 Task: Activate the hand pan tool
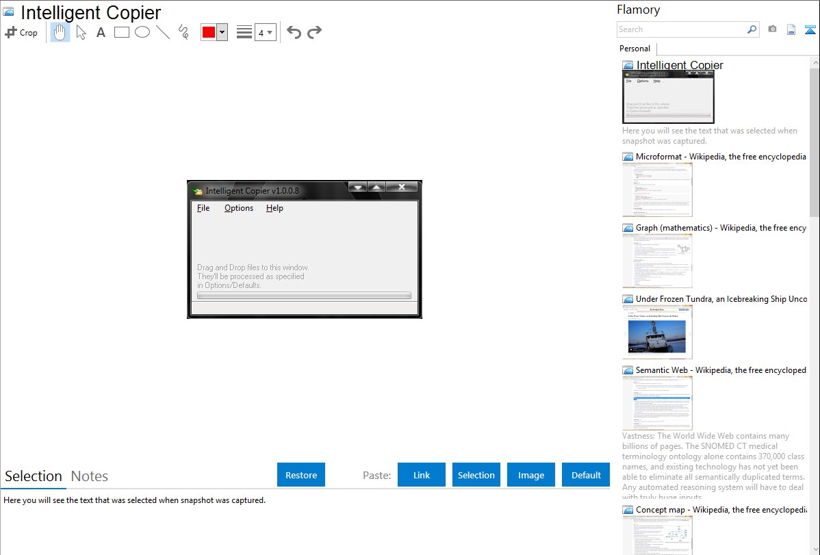point(60,32)
